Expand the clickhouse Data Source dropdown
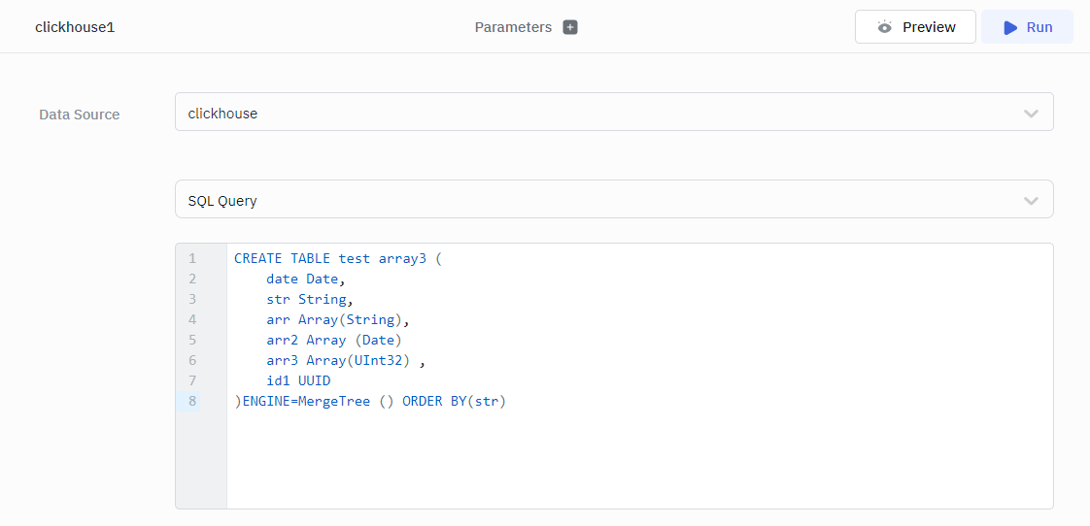1090x526 pixels. pos(614,113)
